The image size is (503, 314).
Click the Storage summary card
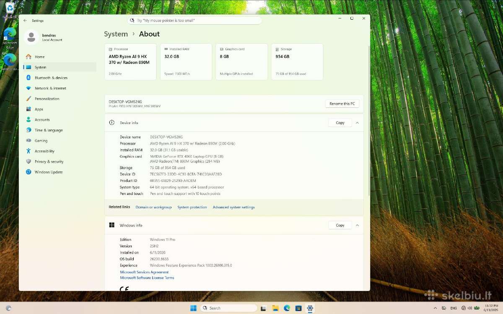[297, 62]
